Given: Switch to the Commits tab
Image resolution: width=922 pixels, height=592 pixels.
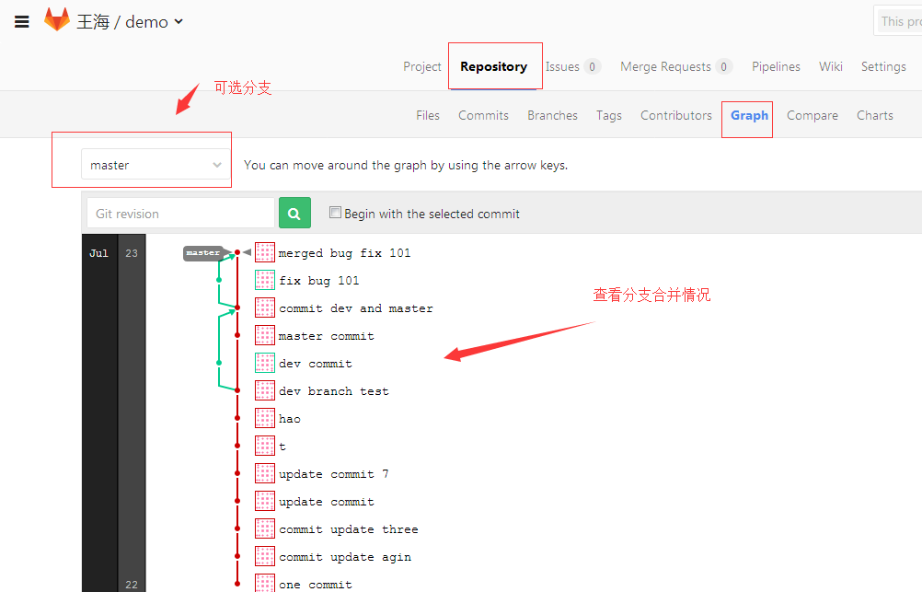Looking at the screenshot, I should (483, 115).
